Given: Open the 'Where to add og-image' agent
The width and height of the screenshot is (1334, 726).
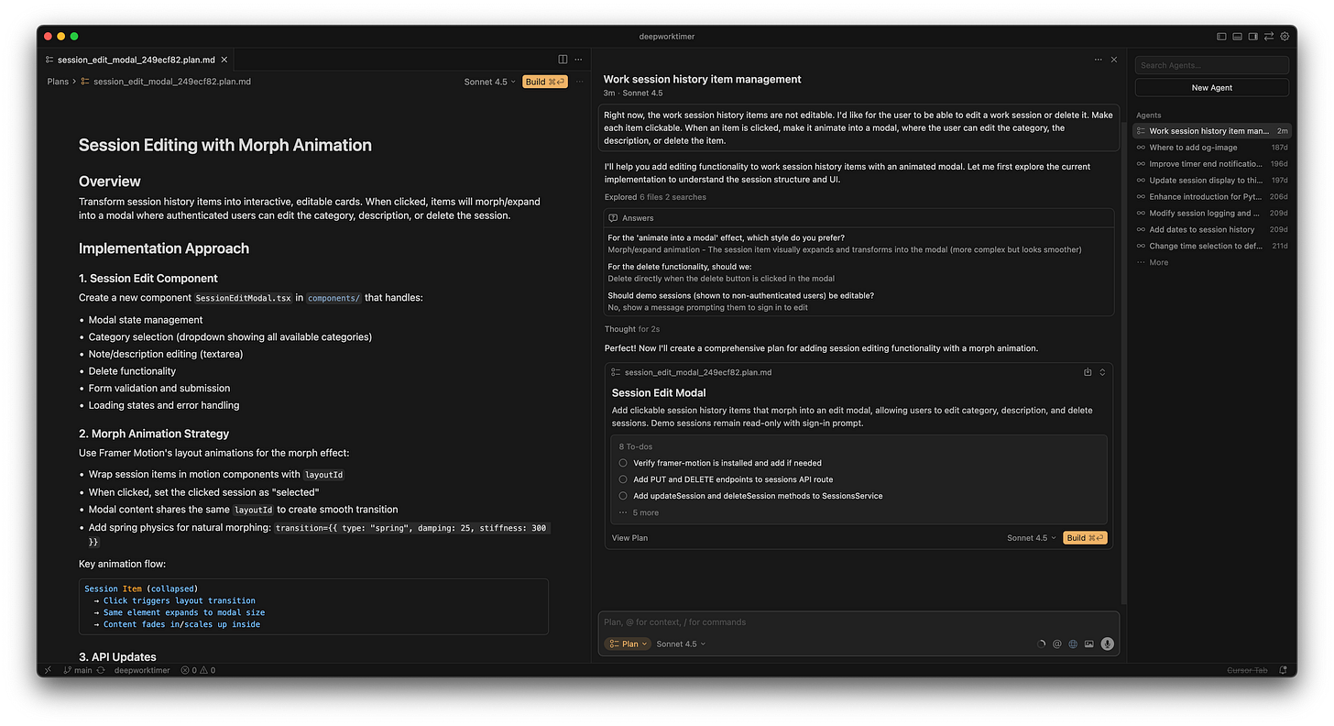Looking at the screenshot, I should (x=1211, y=148).
